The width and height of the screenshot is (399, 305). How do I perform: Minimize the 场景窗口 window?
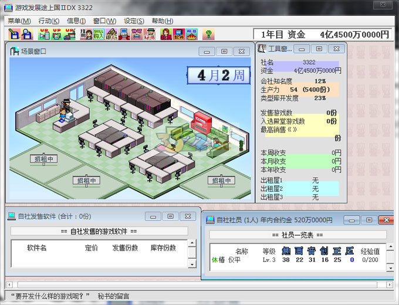tap(207, 52)
